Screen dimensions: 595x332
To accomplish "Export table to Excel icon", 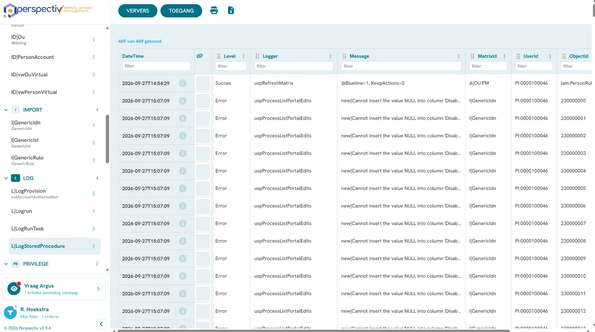I will tap(231, 11).
